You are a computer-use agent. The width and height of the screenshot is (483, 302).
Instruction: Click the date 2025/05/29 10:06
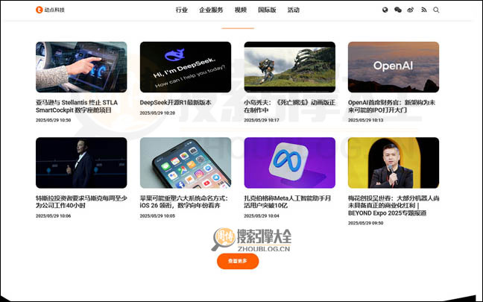(53, 216)
